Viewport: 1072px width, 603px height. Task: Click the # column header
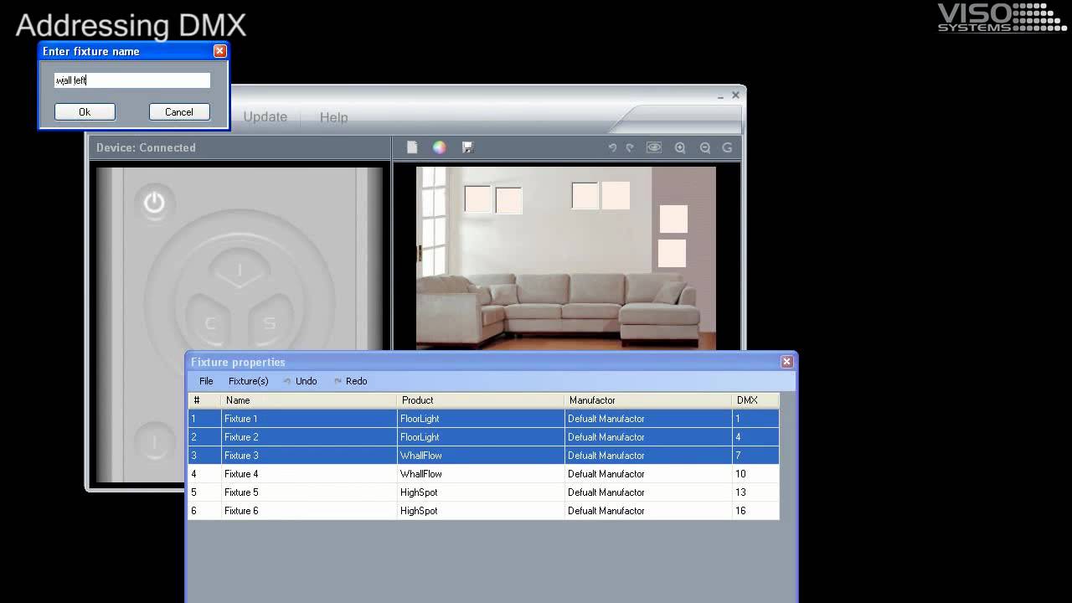pos(204,400)
